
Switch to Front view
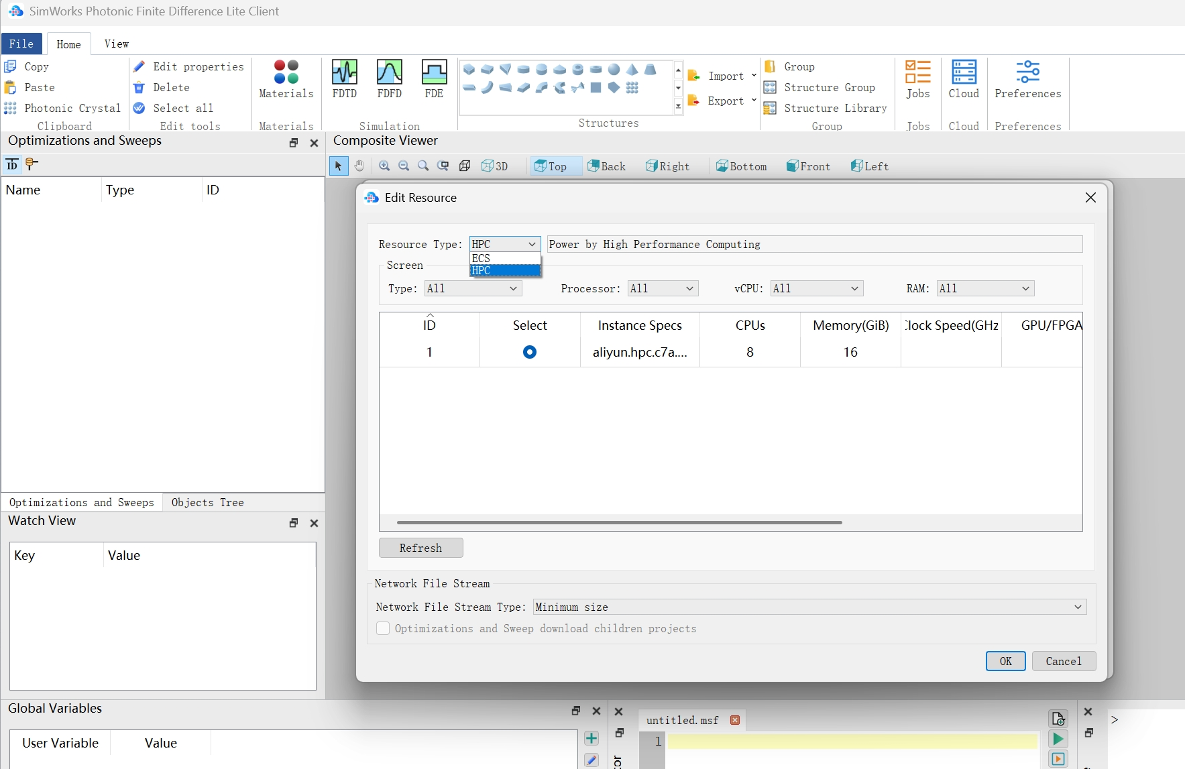(808, 166)
